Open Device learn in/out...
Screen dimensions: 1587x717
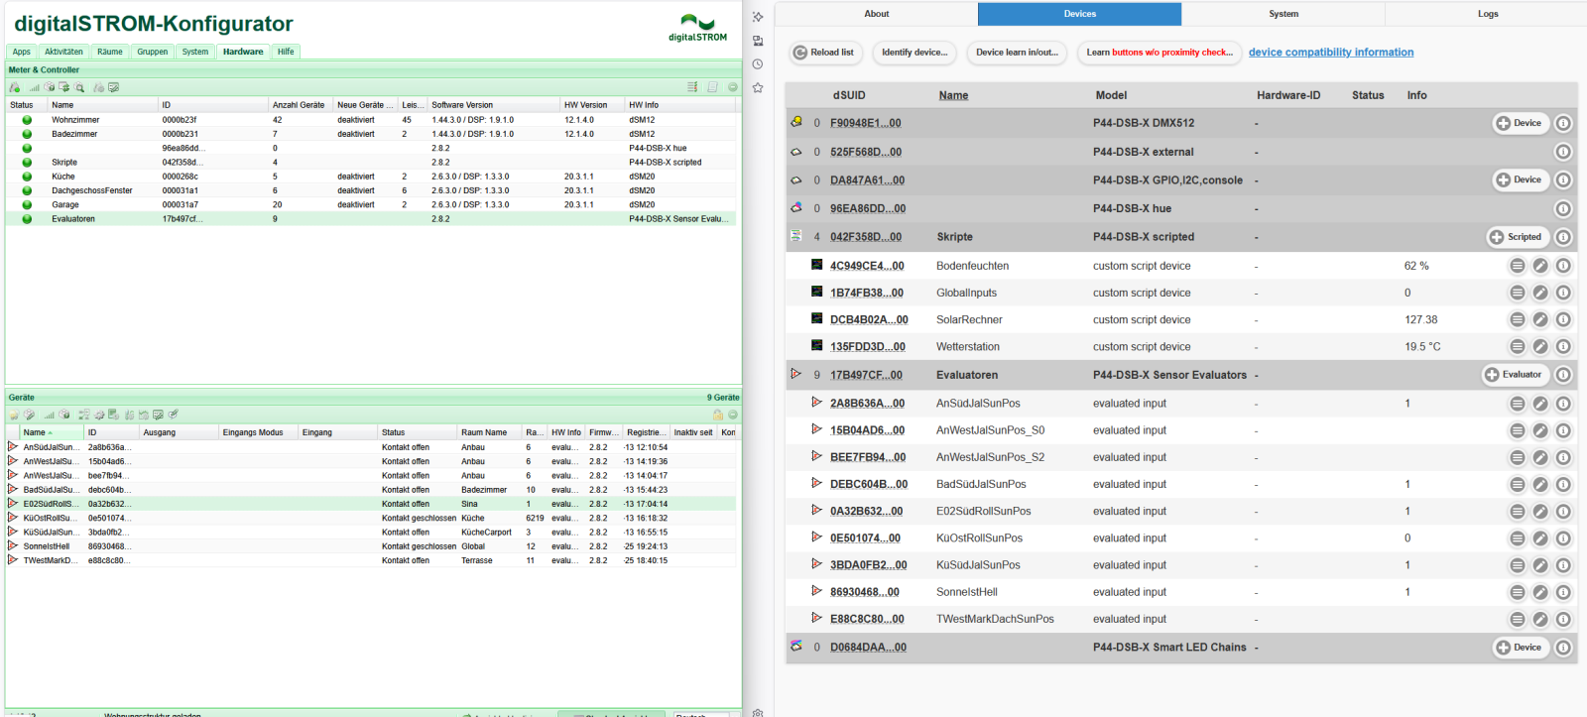[x=1017, y=53]
